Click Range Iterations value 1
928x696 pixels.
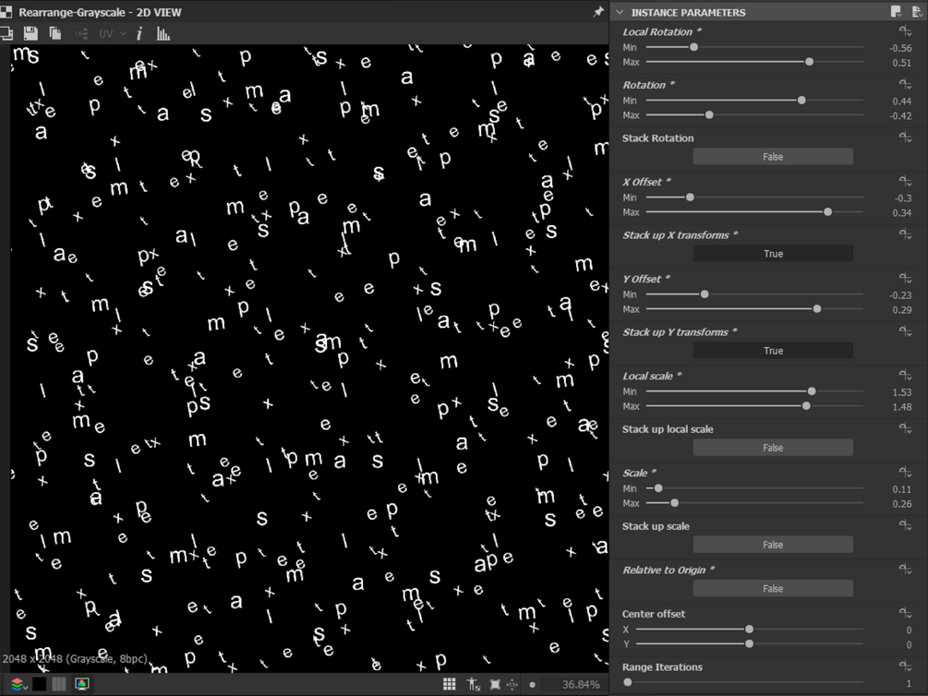[x=909, y=683]
